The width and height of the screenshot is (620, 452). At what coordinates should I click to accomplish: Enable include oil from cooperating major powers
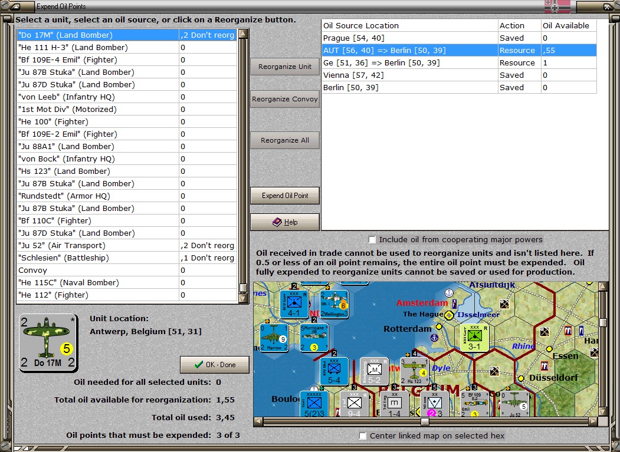(x=372, y=239)
